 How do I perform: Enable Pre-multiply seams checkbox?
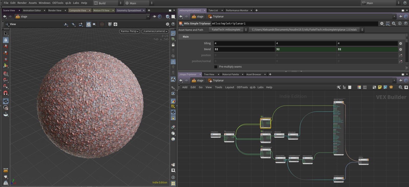tap(216, 67)
